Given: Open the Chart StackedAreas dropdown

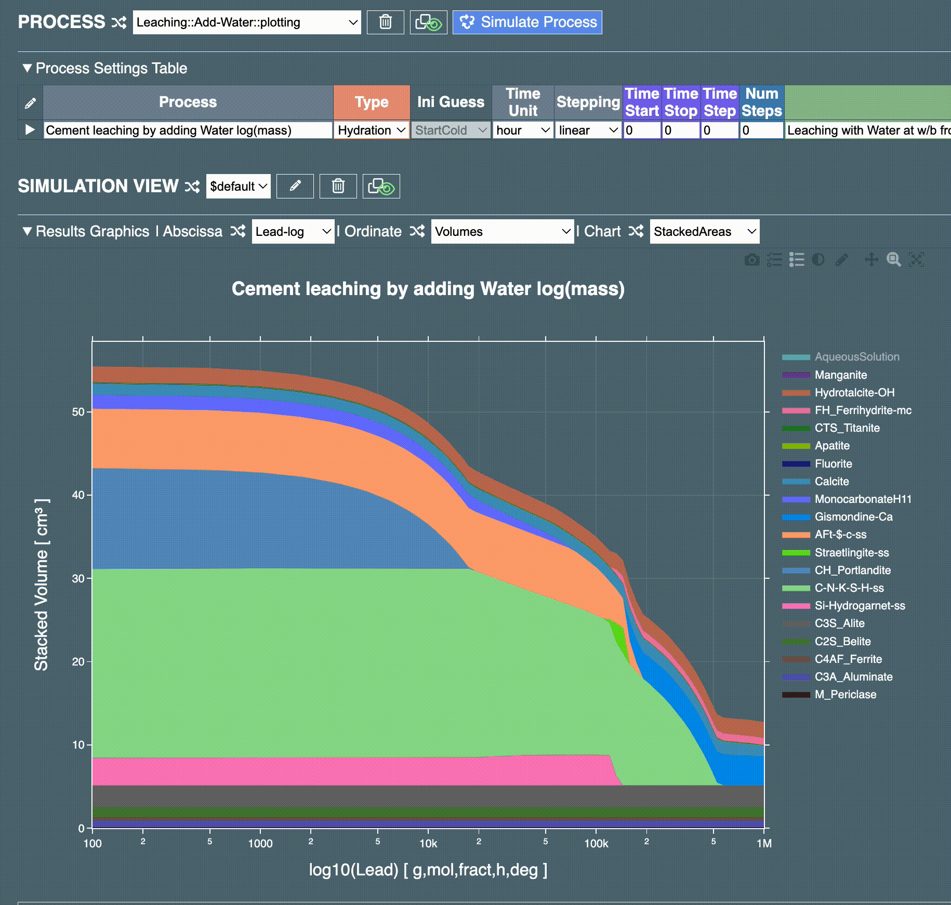Looking at the screenshot, I should click(704, 232).
